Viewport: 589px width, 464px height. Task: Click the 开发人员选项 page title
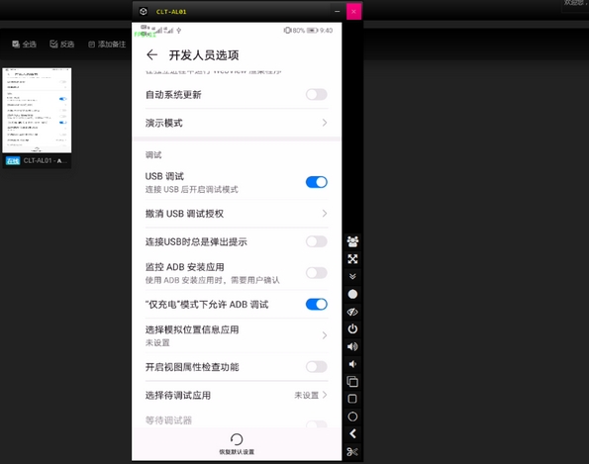pos(204,55)
